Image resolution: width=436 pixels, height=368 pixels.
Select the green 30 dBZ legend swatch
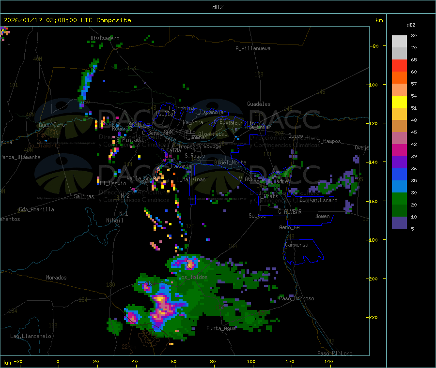(x=399, y=198)
